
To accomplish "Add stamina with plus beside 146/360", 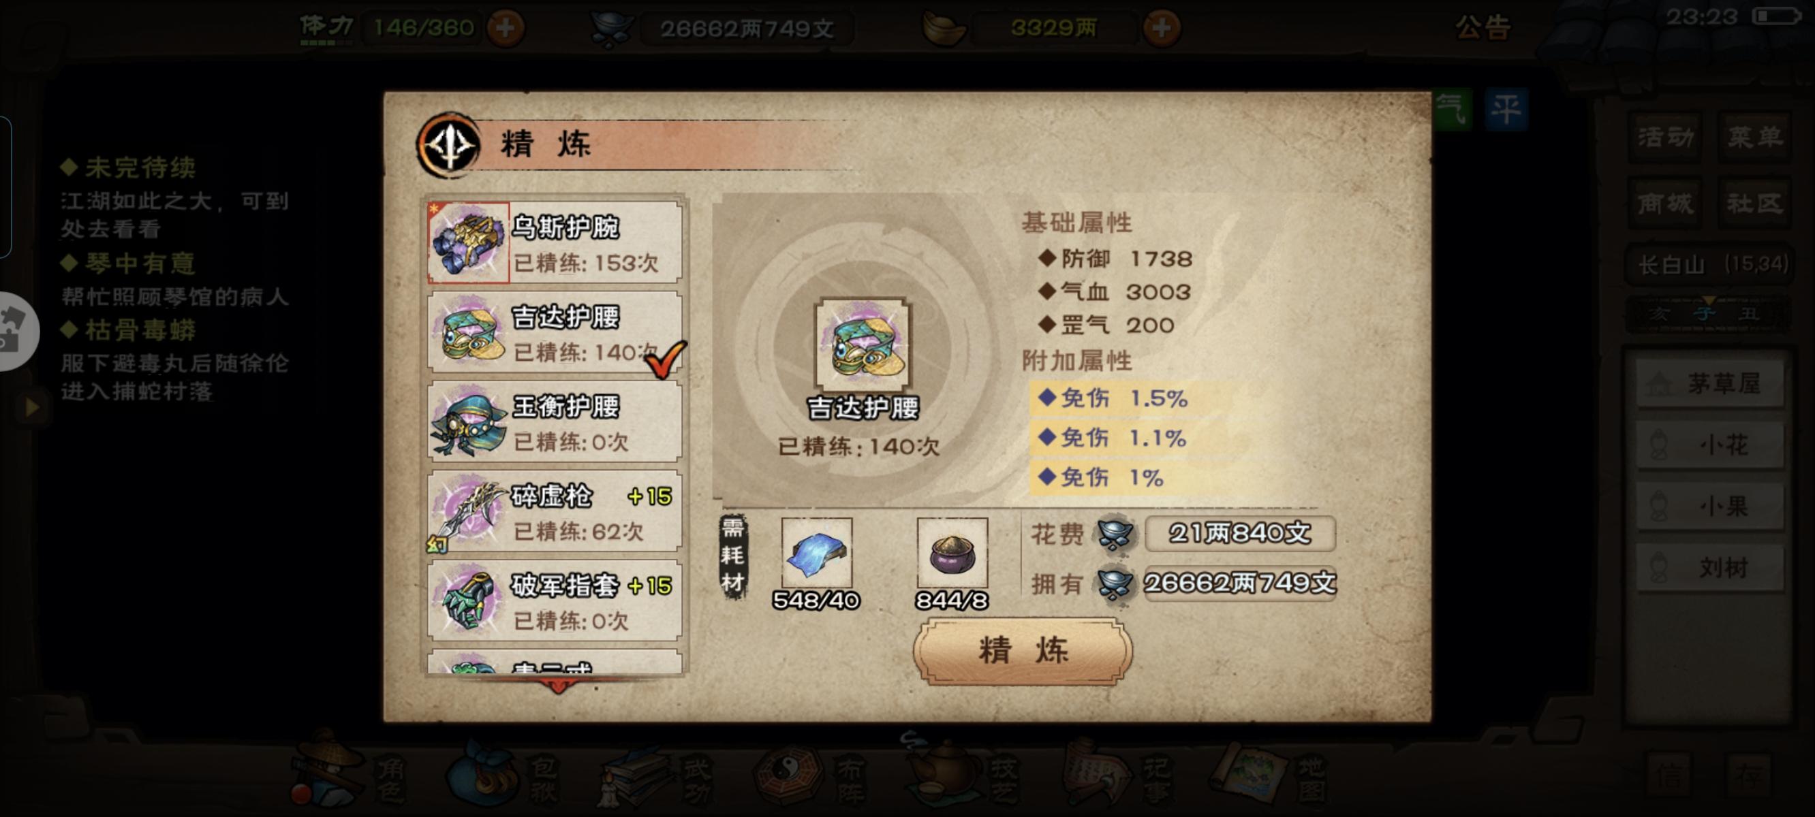I will coord(505,28).
